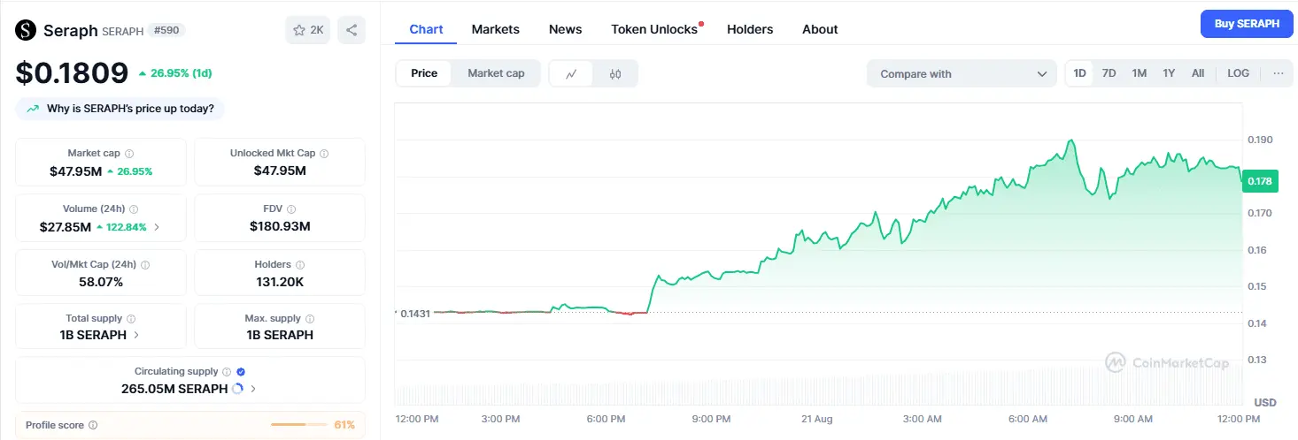
Task: Select 1Y time range
Action: (1169, 73)
